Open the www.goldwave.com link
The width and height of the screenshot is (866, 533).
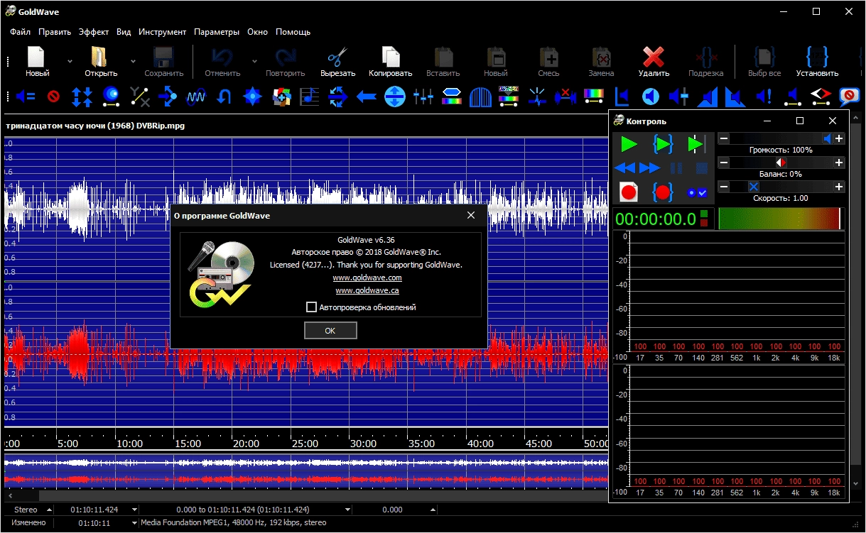[367, 278]
